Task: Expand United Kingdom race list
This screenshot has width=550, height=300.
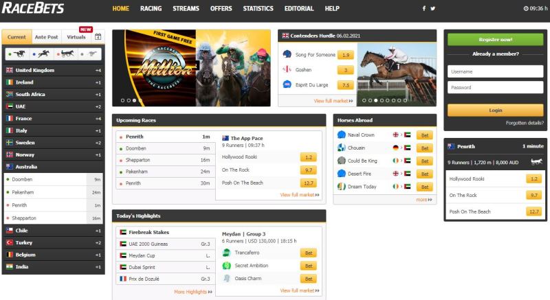Action: click(54, 70)
